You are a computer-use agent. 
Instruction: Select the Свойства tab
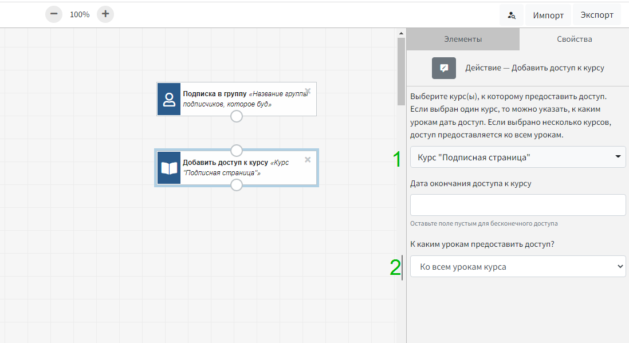[x=574, y=40]
